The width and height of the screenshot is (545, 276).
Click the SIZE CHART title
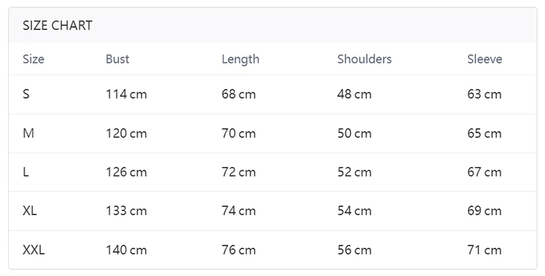tap(57, 26)
